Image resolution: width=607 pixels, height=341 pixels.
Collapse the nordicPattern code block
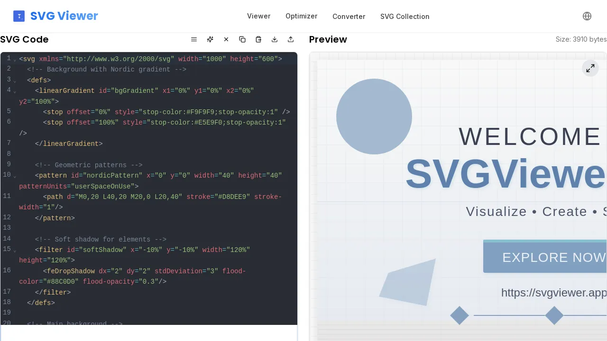[x=15, y=178]
